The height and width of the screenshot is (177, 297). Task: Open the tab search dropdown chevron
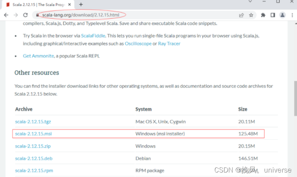click(x=250, y=2)
